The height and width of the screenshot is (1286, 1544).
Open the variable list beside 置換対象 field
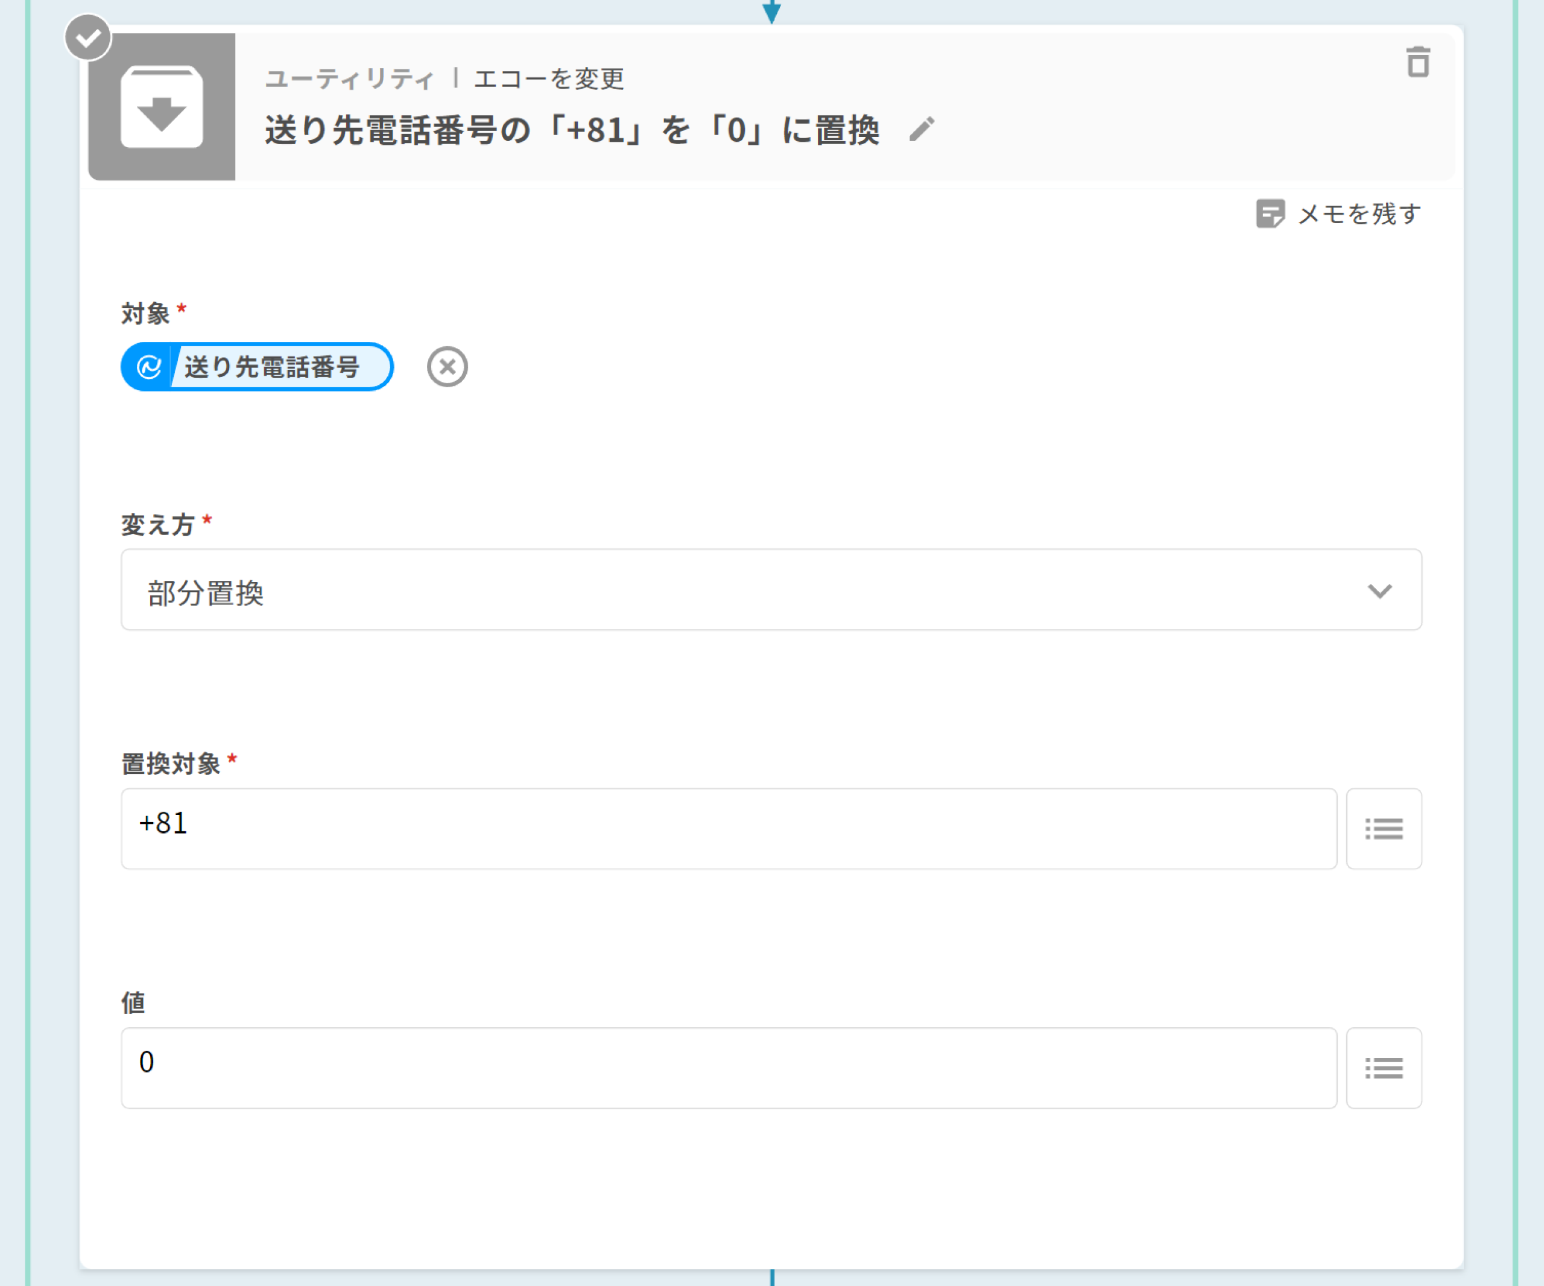tap(1383, 829)
